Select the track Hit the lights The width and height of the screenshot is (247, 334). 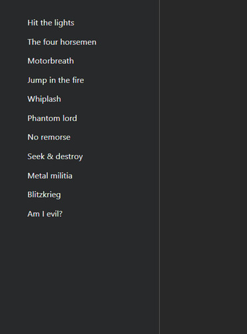pos(51,23)
